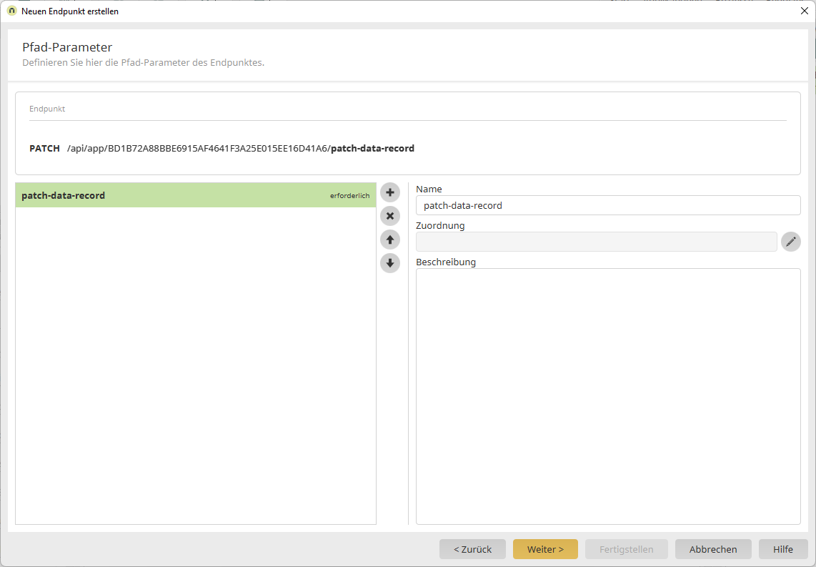Go back with the Zurück button
Screen dimensions: 816x567
coord(472,549)
